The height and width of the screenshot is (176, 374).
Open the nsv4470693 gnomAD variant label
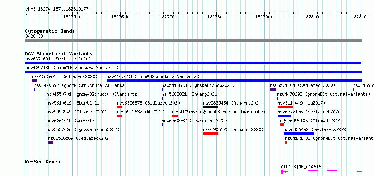[324, 94]
